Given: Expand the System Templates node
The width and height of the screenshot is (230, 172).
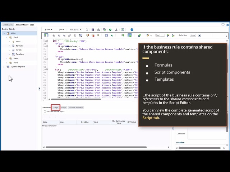Looking at the screenshot, I should point(4,67).
